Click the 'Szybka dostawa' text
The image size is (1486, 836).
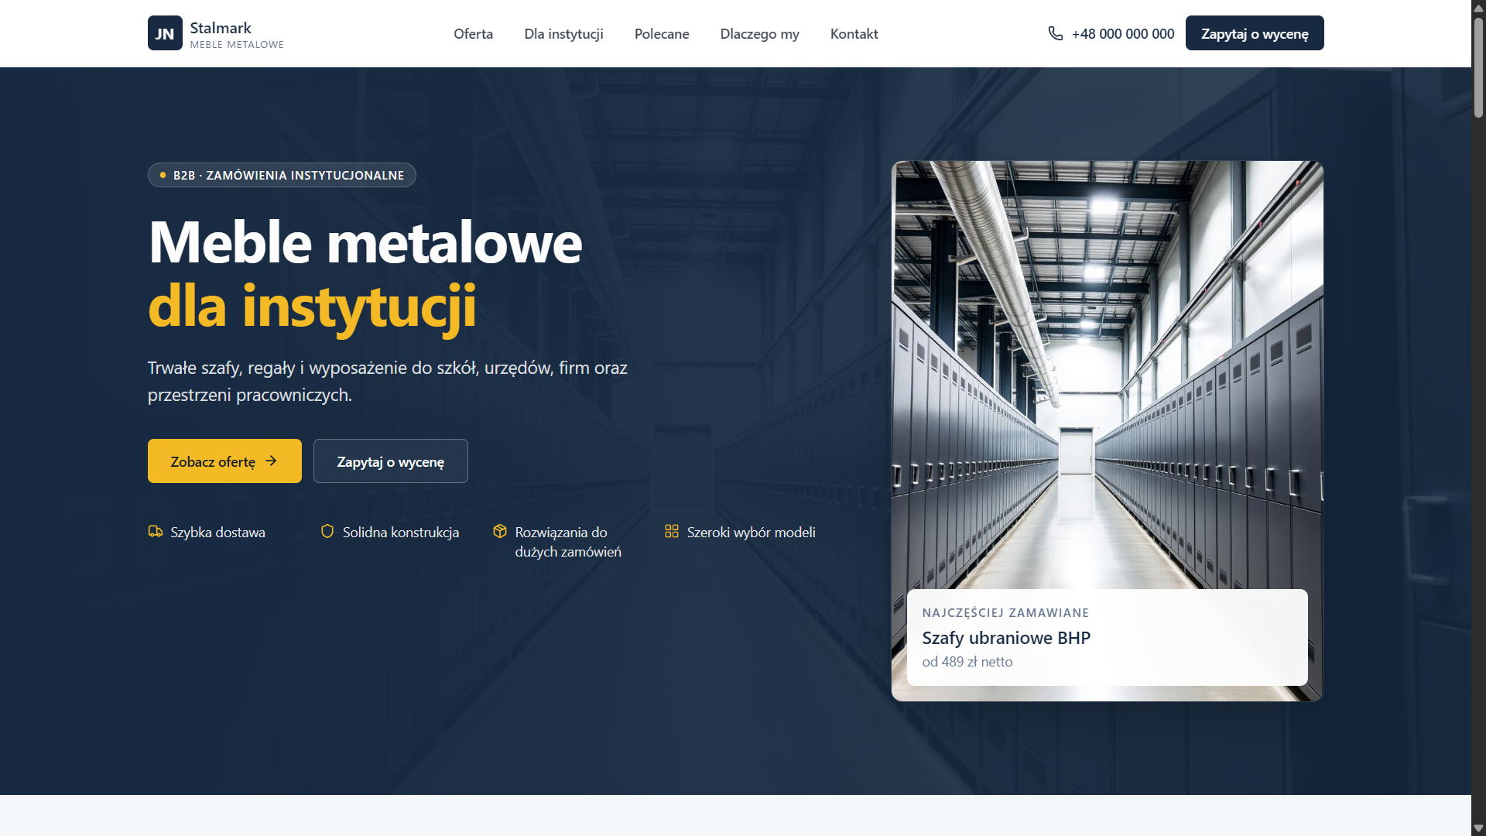(x=217, y=533)
